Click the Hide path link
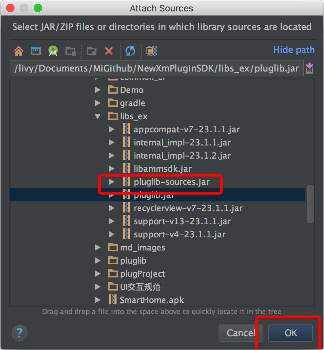 tap(294, 50)
